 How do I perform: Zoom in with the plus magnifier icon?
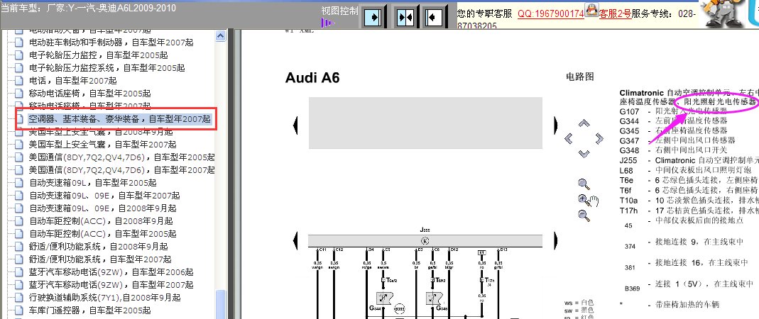[x=584, y=199]
